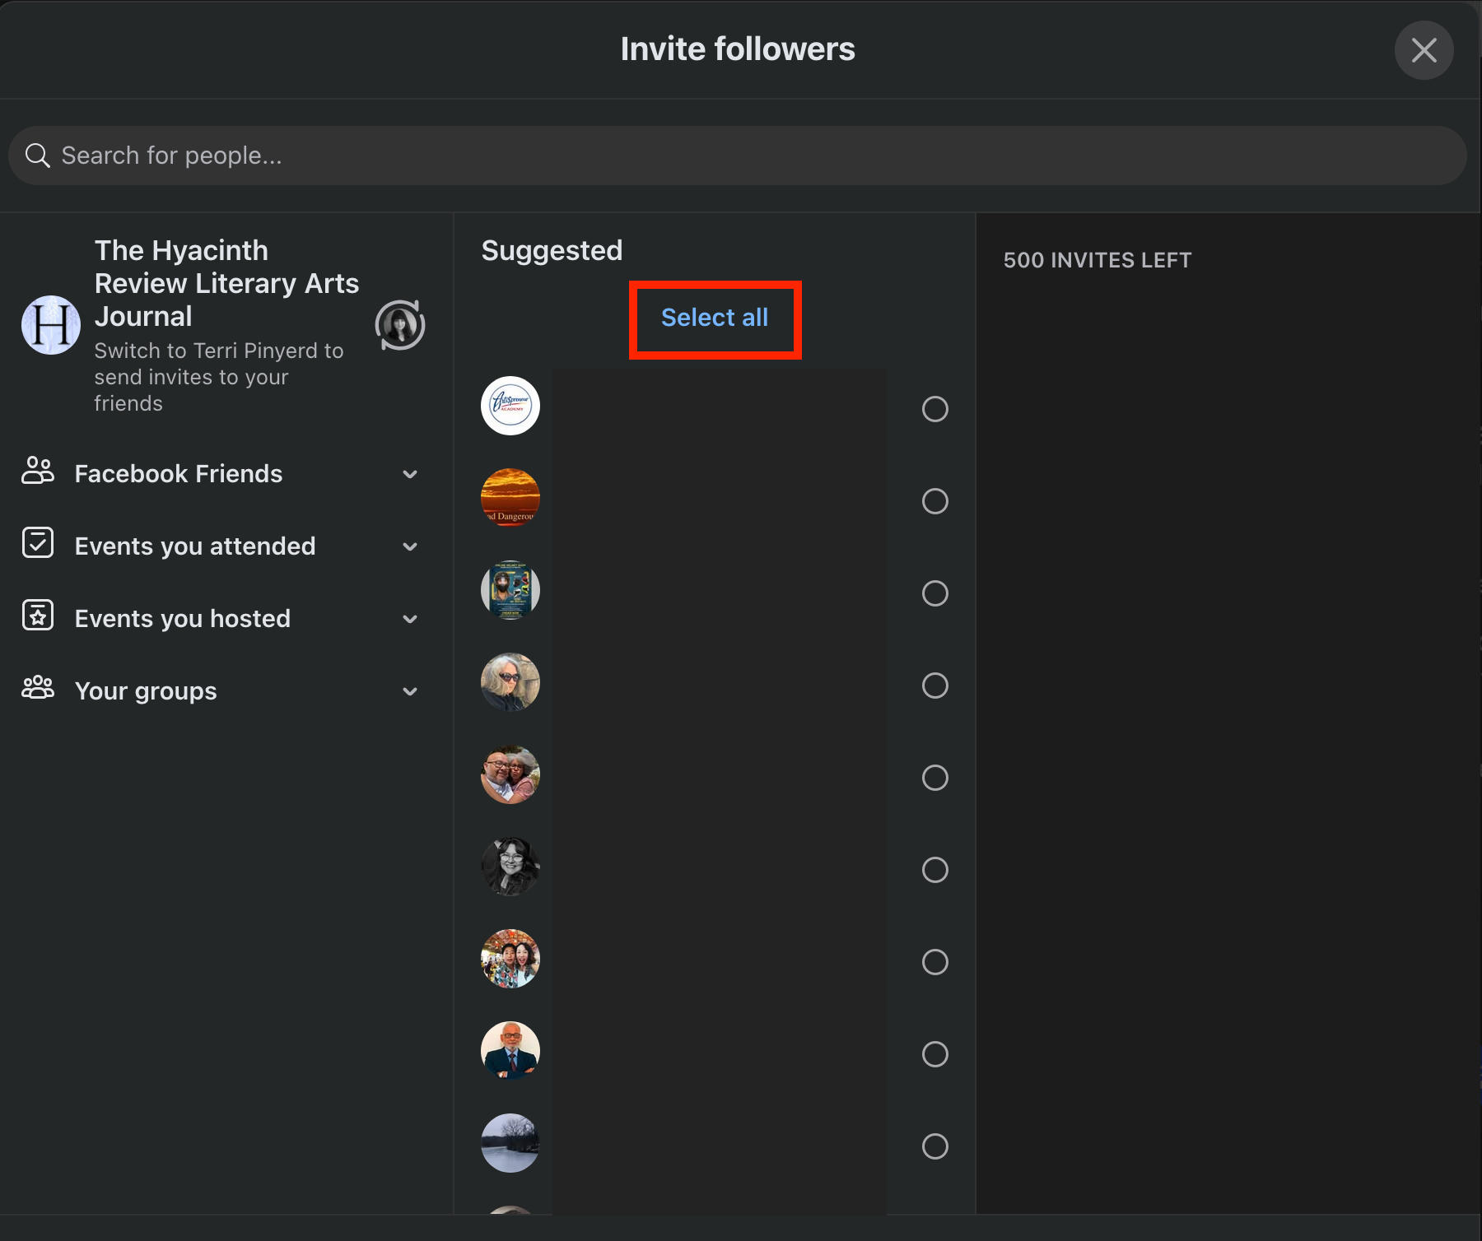The height and width of the screenshot is (1241, 1482).
Task: Close the Invite followers dialog
Action: pyautogui.click(x=1424, y=50)
